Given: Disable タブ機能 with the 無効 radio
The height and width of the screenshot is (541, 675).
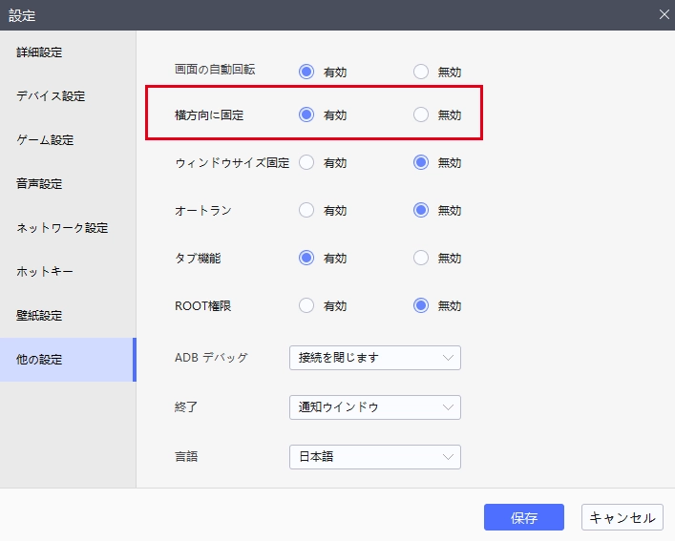Looking at the screenshot, I should click(x=421, y=258).
